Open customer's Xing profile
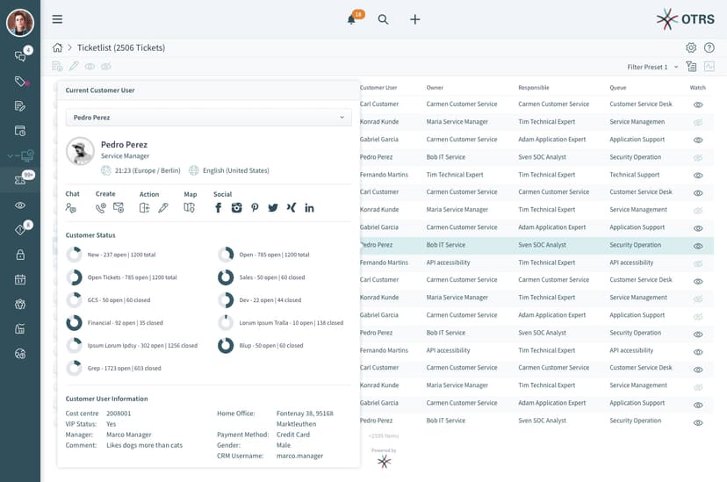727x482 pixels. pos(292,207)
